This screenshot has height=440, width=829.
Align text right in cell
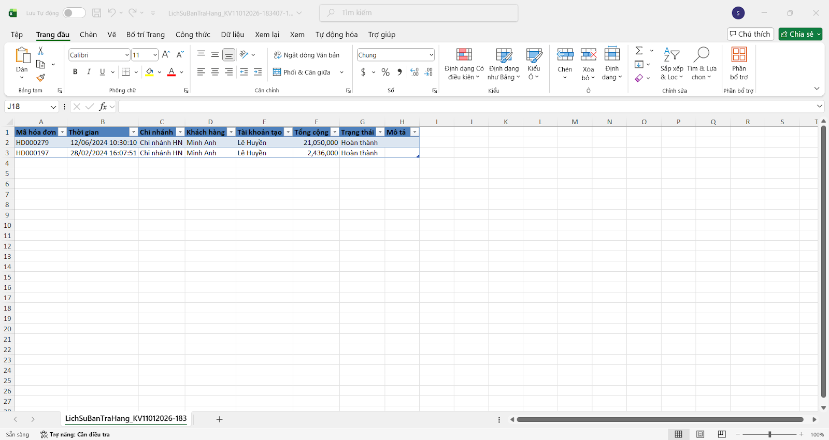tap(229, 72)
